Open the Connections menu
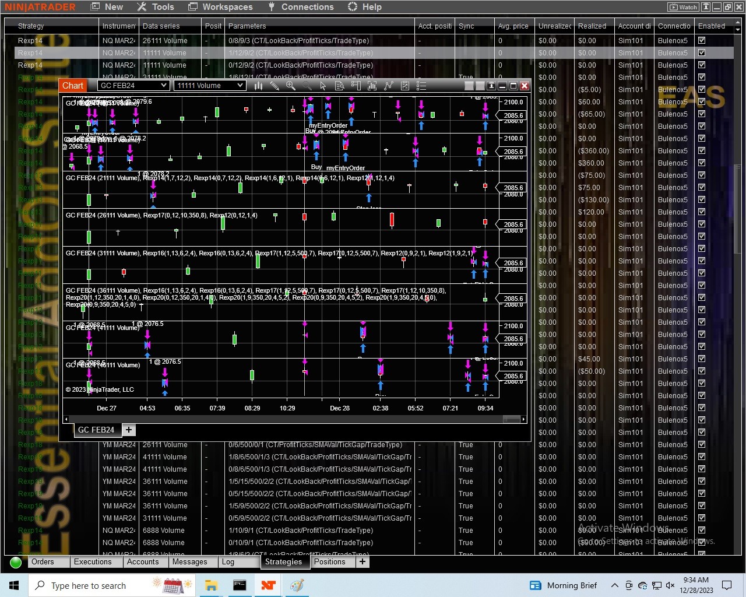Viewport: 746px width, 597px height. coord(301,7)
